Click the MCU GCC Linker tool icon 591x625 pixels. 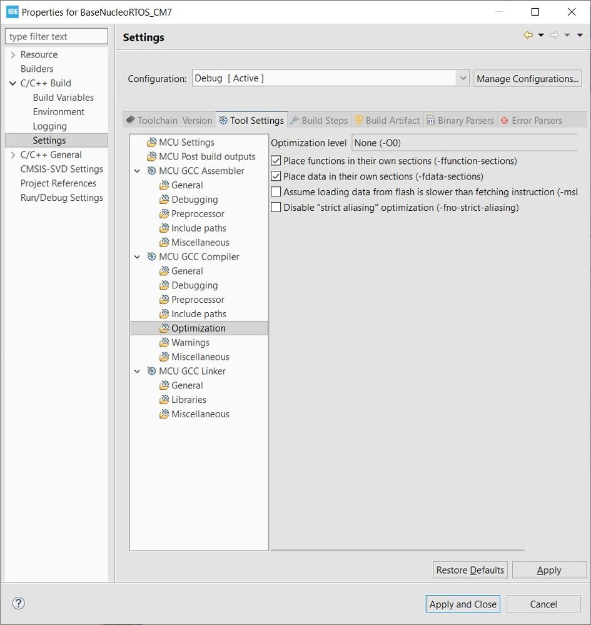[151, 371]
